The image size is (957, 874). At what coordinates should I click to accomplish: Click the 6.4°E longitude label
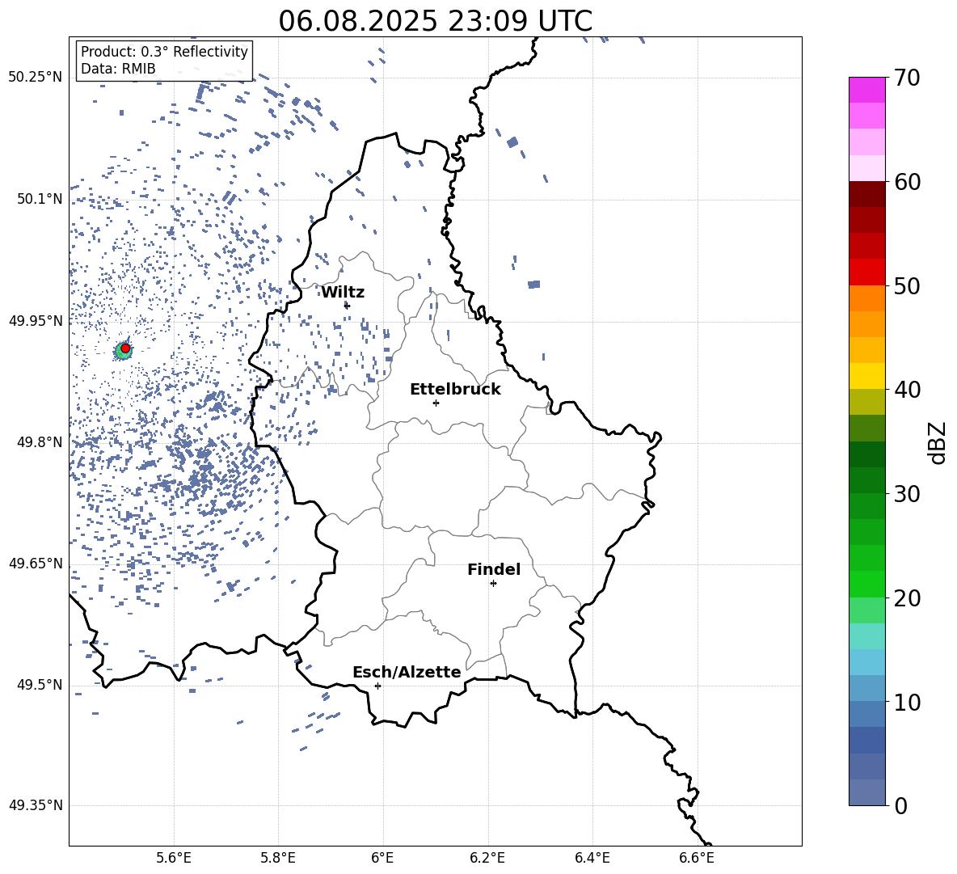[x=592, y=858]
